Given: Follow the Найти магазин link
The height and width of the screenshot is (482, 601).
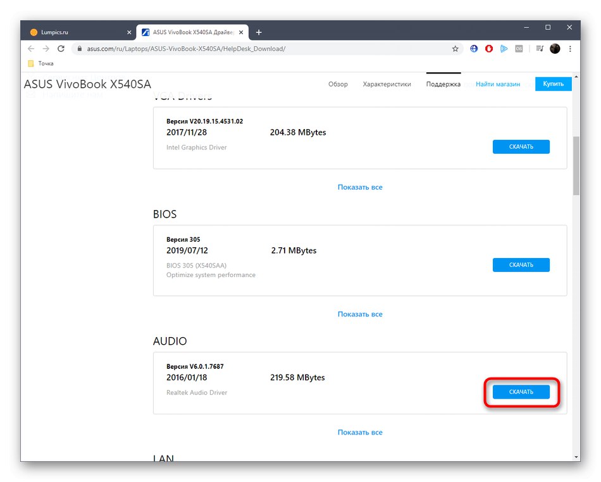Looking at the screenshot, I should coord(497,84).
